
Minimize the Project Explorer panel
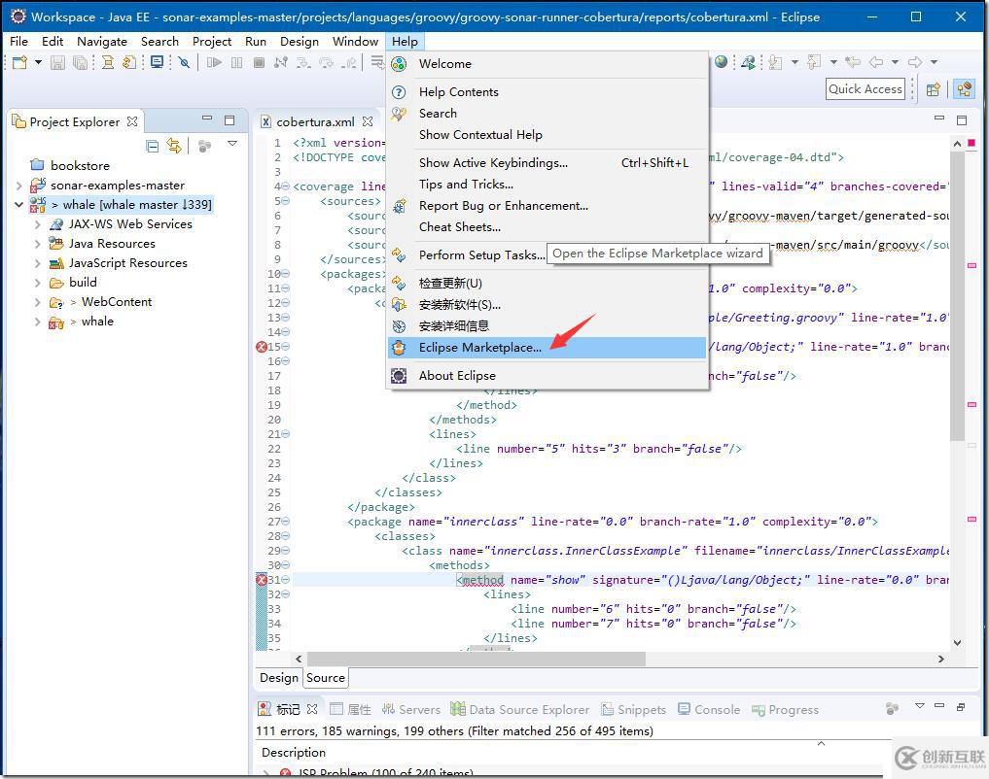coord(207,119)
